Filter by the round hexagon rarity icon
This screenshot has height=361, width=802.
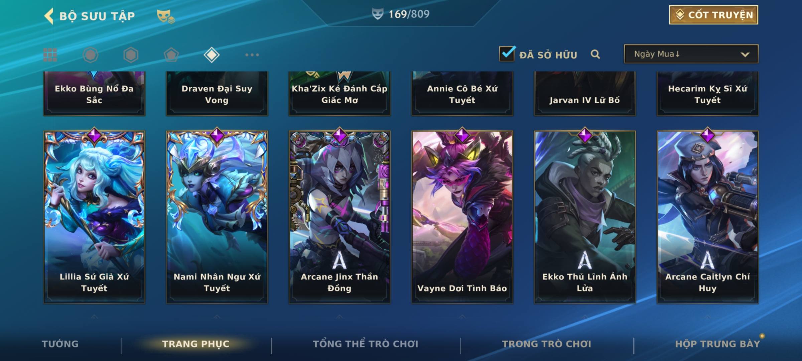pos(91,55)
